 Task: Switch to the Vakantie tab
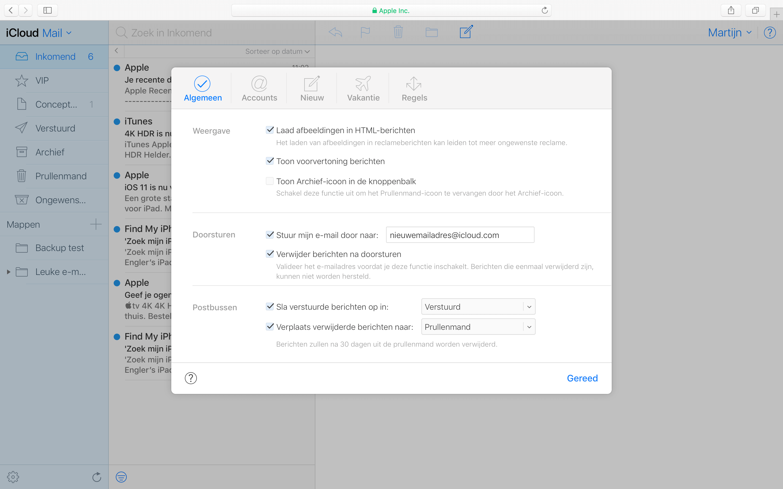pos(363,89)
